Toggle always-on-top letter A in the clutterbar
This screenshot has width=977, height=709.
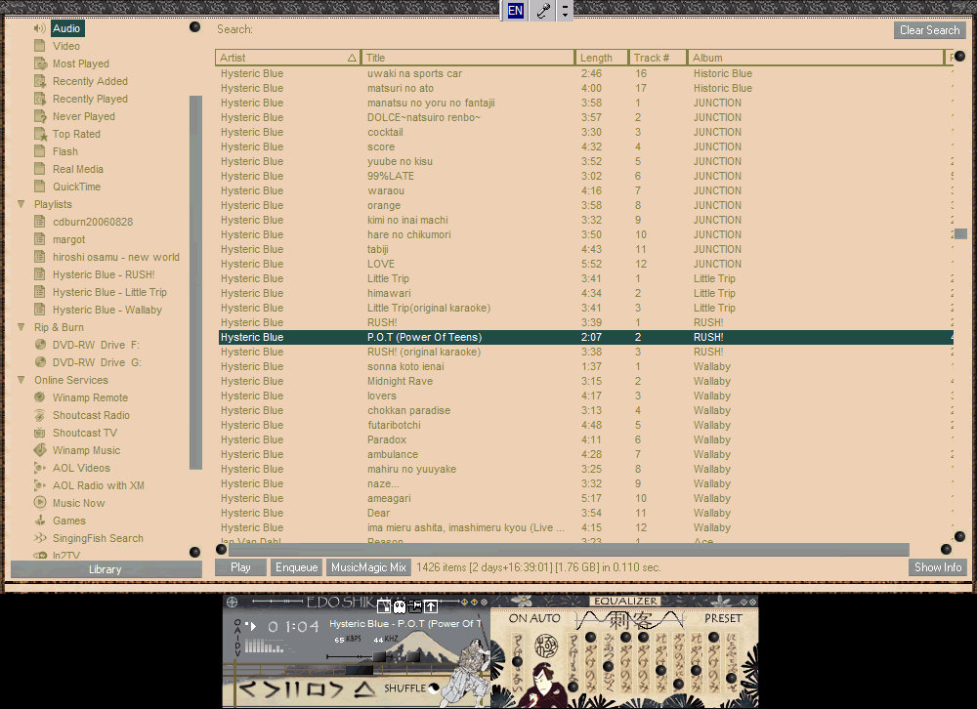236,630
